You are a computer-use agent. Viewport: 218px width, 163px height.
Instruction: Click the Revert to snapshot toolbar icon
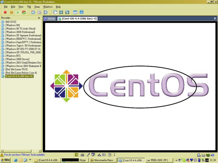tap(39, 12)
